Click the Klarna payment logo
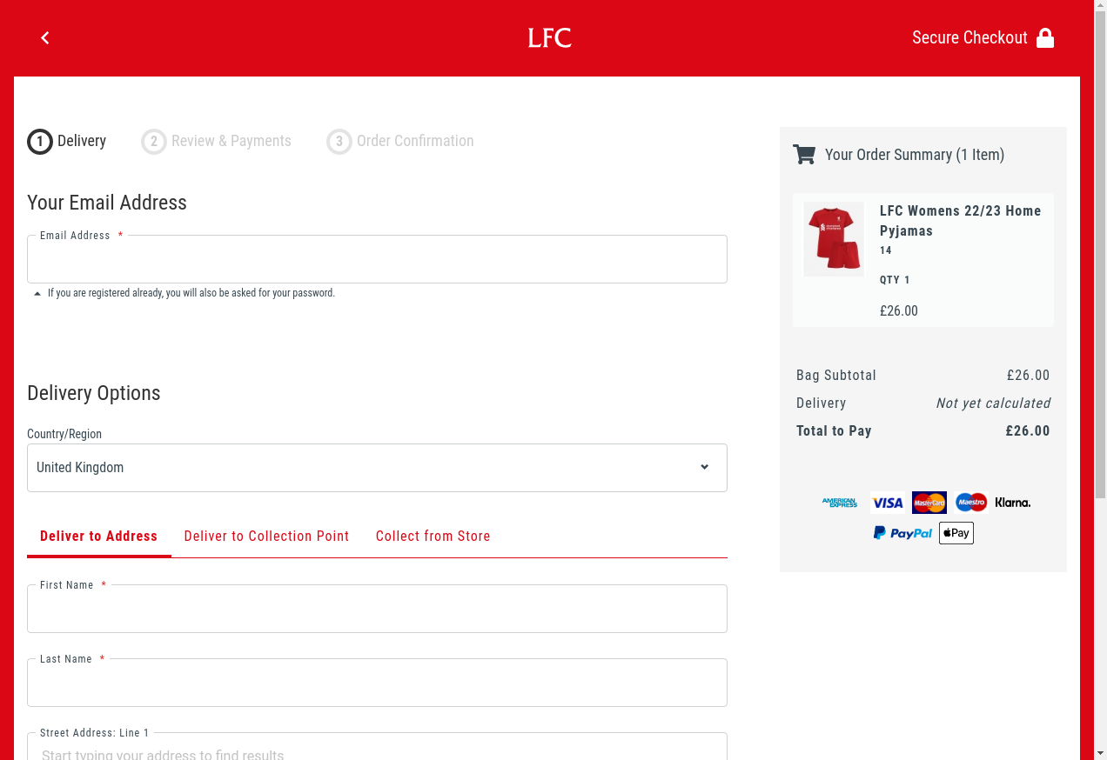This screenshot has height=760, width=1107. [1012, 503]
